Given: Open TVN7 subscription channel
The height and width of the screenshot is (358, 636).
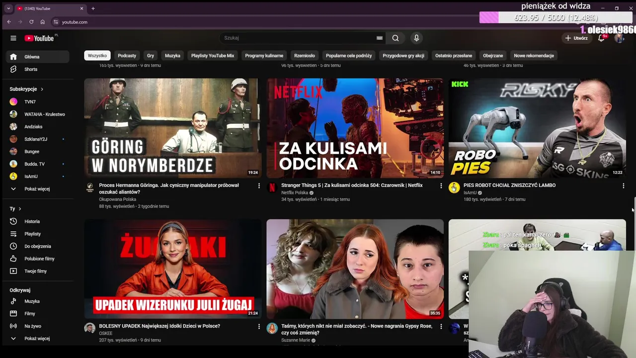Looking at the screenshot, I should 37,102.
